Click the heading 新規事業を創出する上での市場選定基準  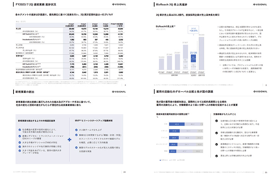pos(36,121)
